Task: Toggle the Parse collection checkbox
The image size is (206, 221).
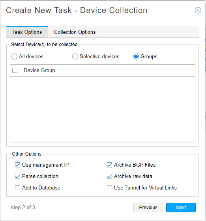Action: (17, 176)
